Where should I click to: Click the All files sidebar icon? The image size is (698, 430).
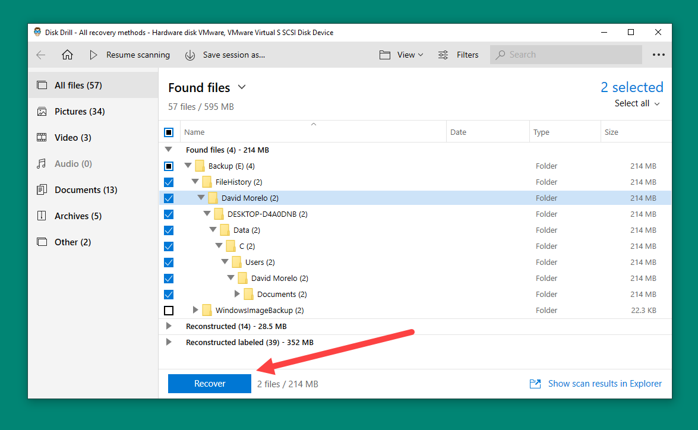pyautogui.click(x=42, y=85)
